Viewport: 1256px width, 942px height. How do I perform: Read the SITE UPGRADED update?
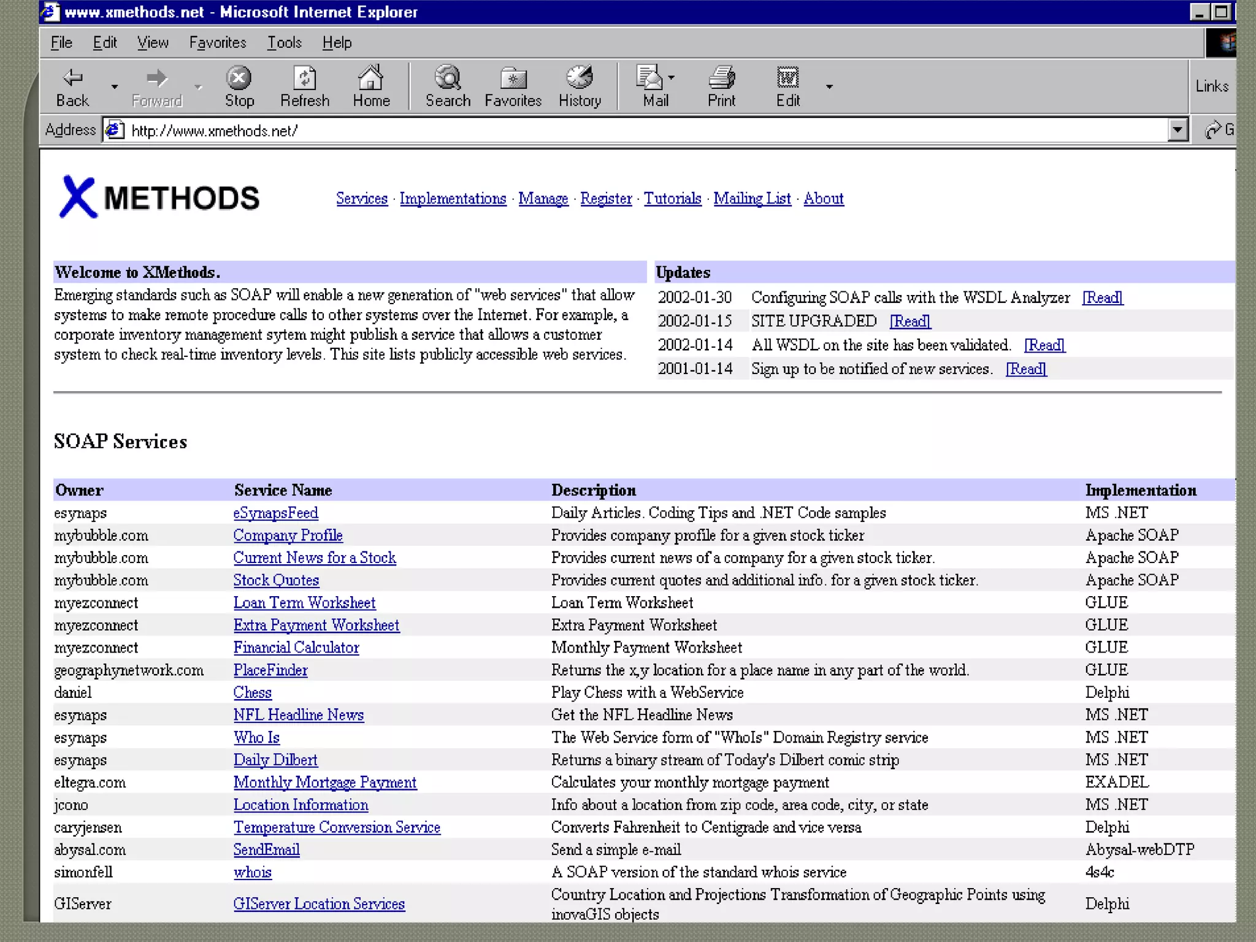pos(910,321)
